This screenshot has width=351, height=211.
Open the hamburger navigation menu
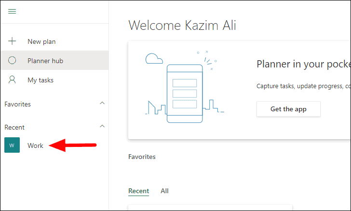pyautogui.click(x=12, y=12)
